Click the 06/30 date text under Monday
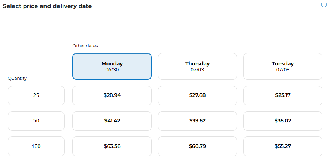 click(x=112, y=70)
